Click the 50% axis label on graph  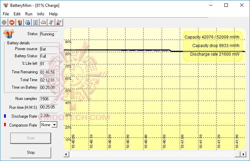click(68, 91)
